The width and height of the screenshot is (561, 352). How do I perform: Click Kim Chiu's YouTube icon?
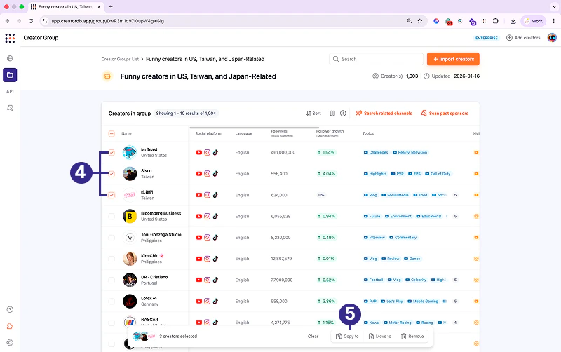pyautogui.click(x=199, y=259)
